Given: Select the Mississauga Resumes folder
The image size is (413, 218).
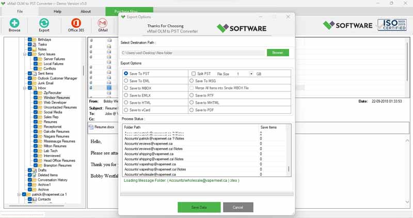Looking at the screenshot, I should click(x=59, y=141).
